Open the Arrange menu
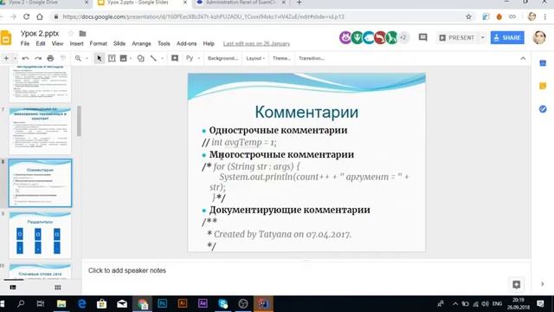The height and width of the screenshot is (312, 554). click(141, 43)
